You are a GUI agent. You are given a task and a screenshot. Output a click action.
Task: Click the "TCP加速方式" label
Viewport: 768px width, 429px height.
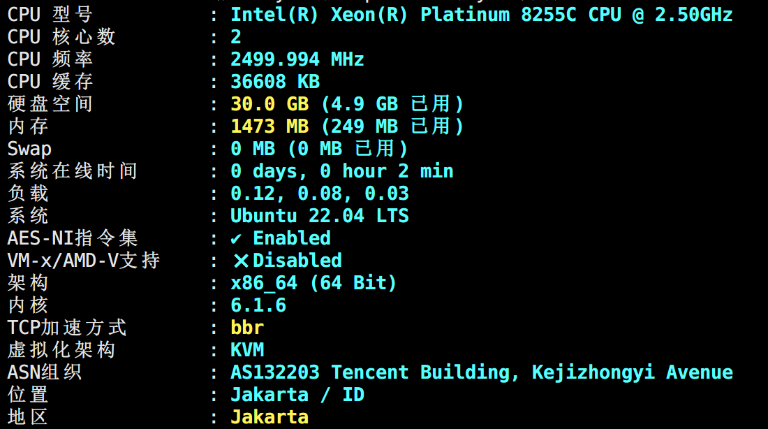pos(67,328)
